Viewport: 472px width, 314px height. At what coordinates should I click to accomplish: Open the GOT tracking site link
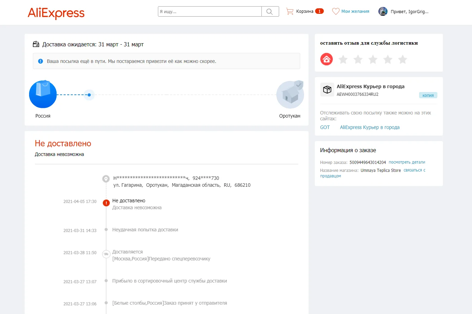coord(325,127)
